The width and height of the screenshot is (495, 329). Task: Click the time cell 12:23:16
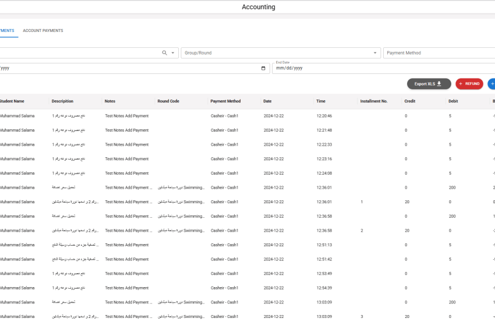(324, 159)
